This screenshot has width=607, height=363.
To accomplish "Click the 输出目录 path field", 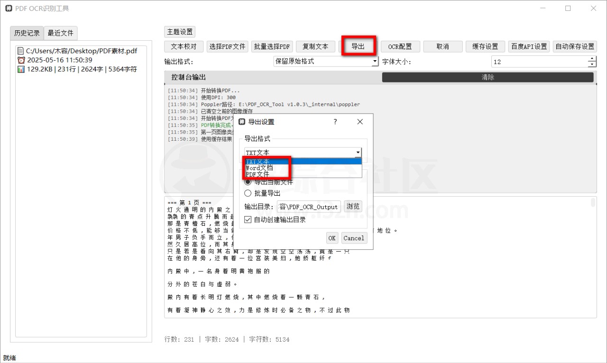I will coord(309,207).
